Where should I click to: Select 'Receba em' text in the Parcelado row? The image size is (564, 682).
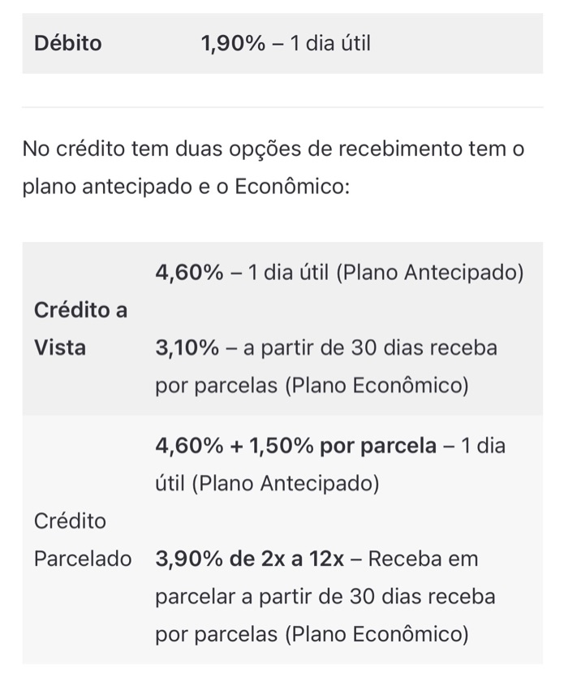click(x=423, y=559)
